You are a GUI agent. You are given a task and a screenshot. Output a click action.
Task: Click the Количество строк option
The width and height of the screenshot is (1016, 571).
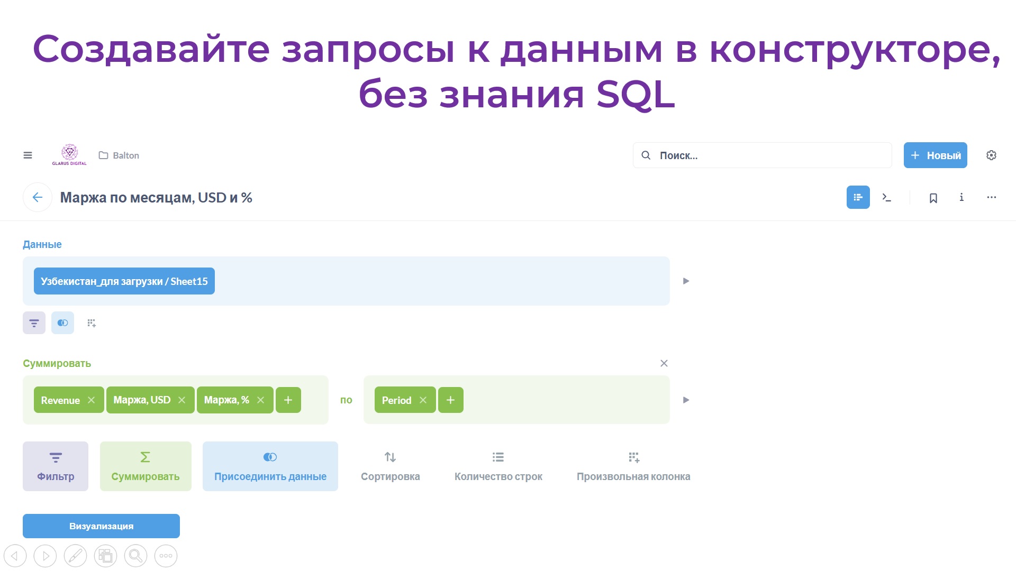[x=498, y=466]
